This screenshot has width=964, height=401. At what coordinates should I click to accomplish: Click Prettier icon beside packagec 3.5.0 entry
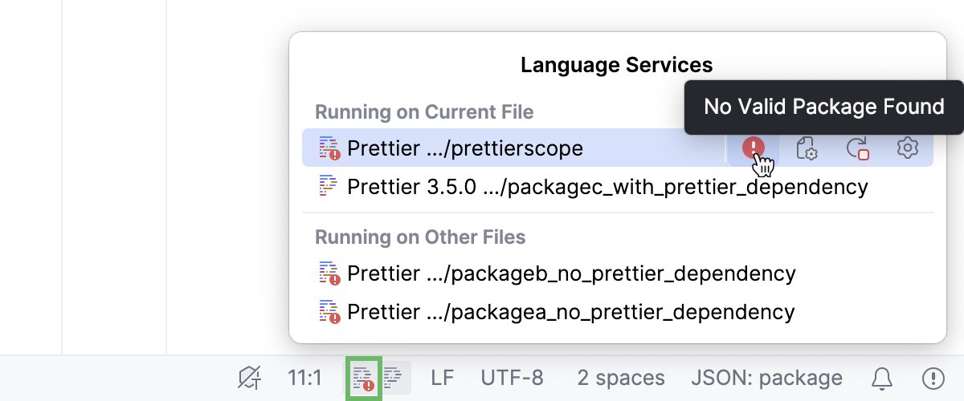(x=329, y=187)
